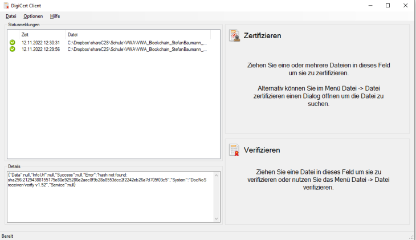Click the green checkmark for 12:30:31 entry
Image resolution: width=416 pixels, height=240 pixels.
coord(12,43)
